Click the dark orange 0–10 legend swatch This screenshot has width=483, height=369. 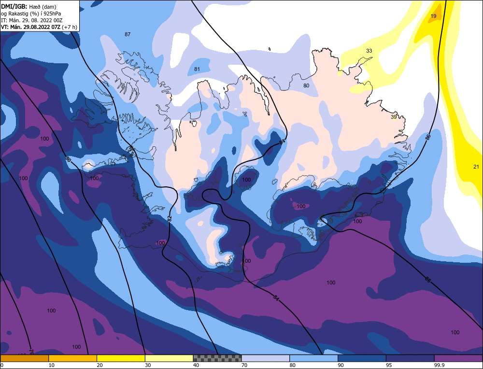click(x=24, y=358)
